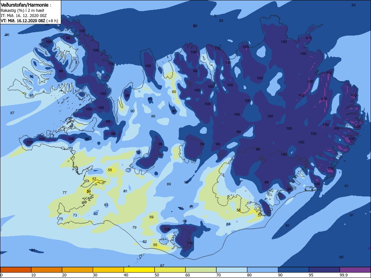Click the legend tick label 70
Viewport: 371px width, 278px height.
(219, 275)
